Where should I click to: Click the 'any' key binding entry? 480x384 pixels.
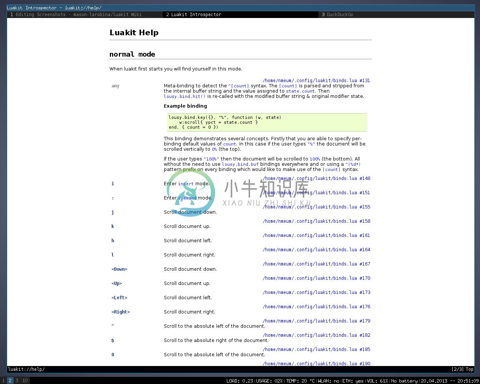pos(115,86)
